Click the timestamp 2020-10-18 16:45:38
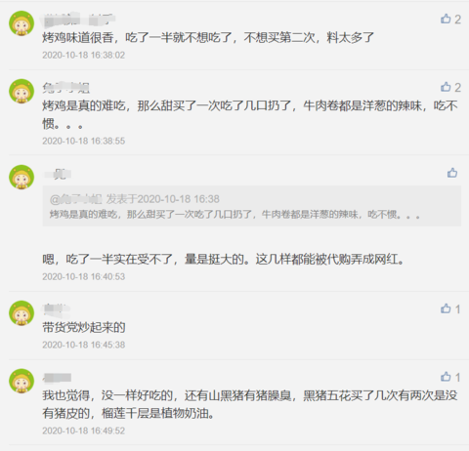This screenshot has width=469, height=451. coord(84,345)
